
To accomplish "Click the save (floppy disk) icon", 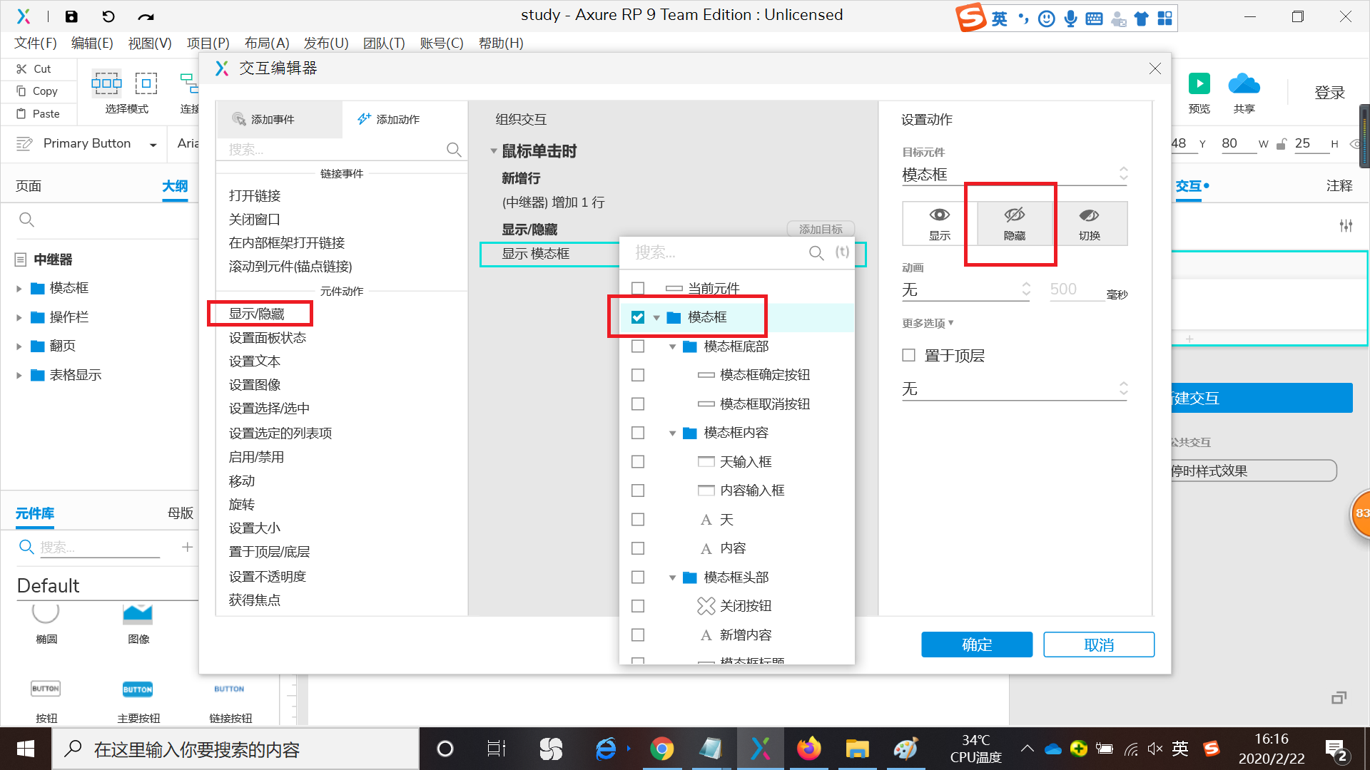I will click(x=71, y=16).
